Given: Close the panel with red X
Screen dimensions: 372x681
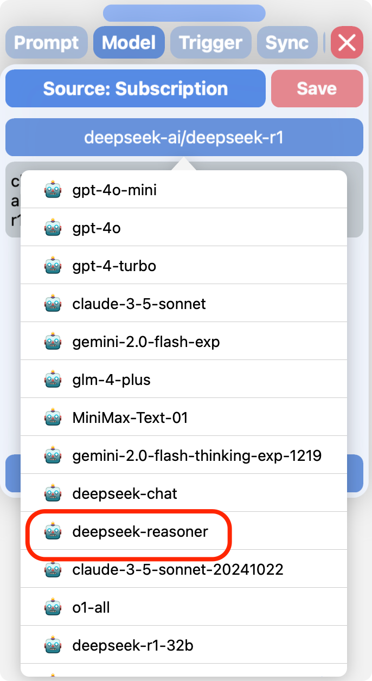Looking at the screenshot, I should tap(347, 42).
